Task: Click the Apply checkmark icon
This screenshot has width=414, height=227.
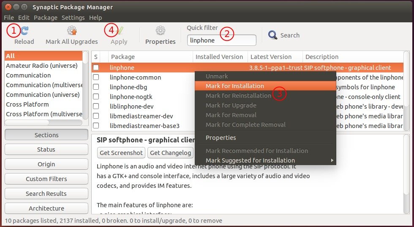Action: pos(120,31)
